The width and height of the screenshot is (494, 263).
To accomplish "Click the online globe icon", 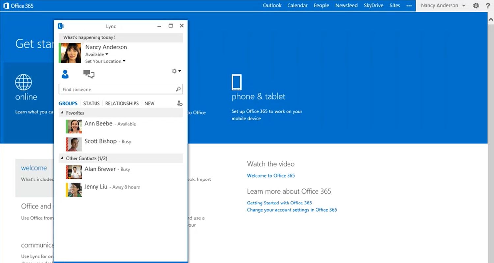I will [23, 82].
